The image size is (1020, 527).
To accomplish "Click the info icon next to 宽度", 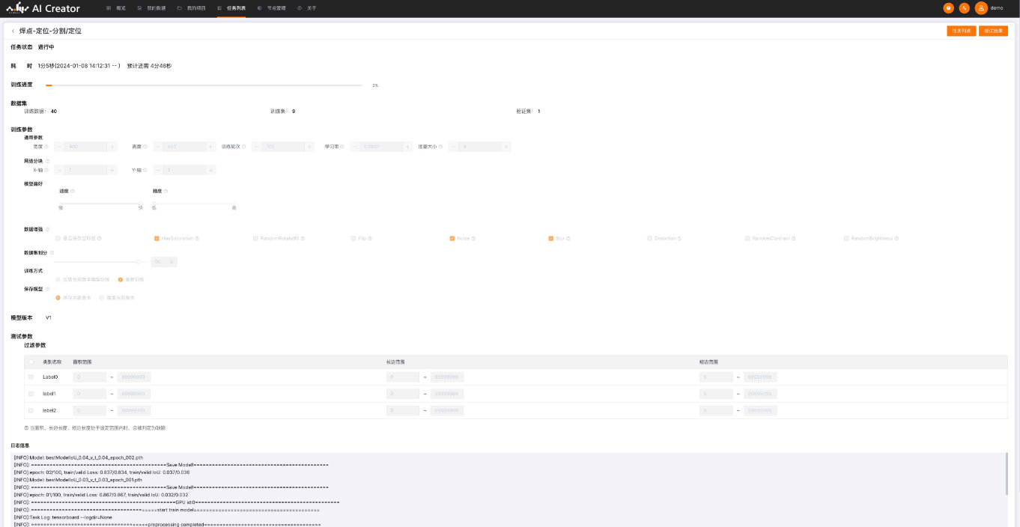I will click(46, 147).
